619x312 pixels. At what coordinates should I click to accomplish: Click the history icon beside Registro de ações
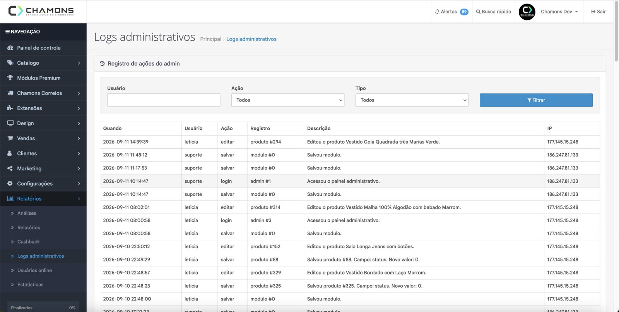[102, 64]
